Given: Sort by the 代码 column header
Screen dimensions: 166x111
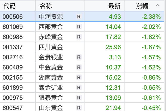Looking at the screenshot, I should 10,6.
